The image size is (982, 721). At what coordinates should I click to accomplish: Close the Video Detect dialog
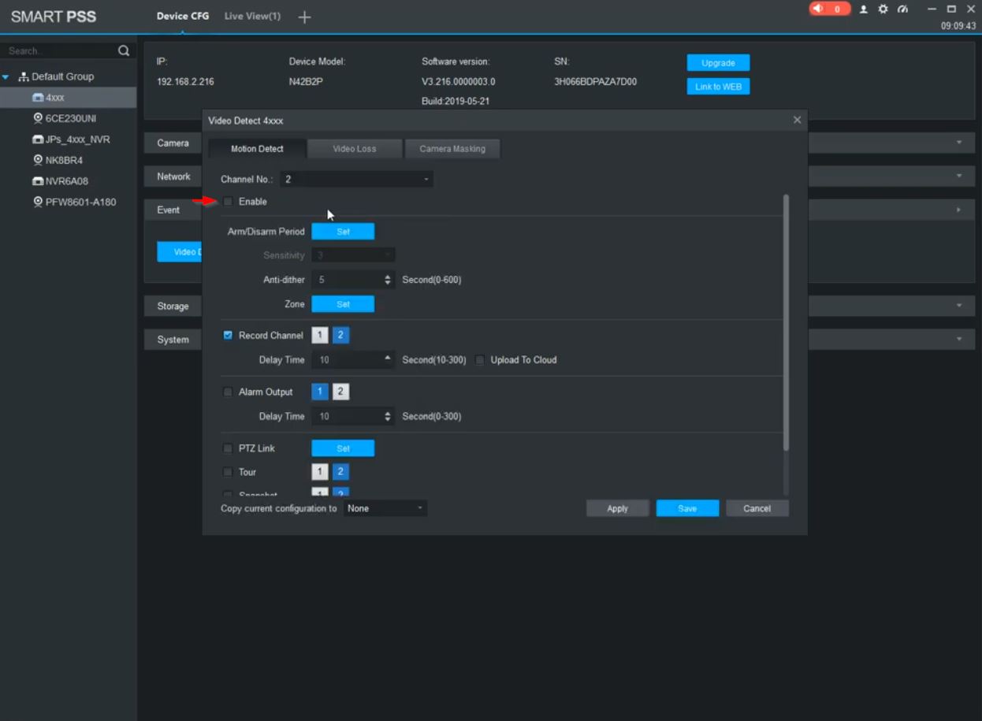click(797, 120)
